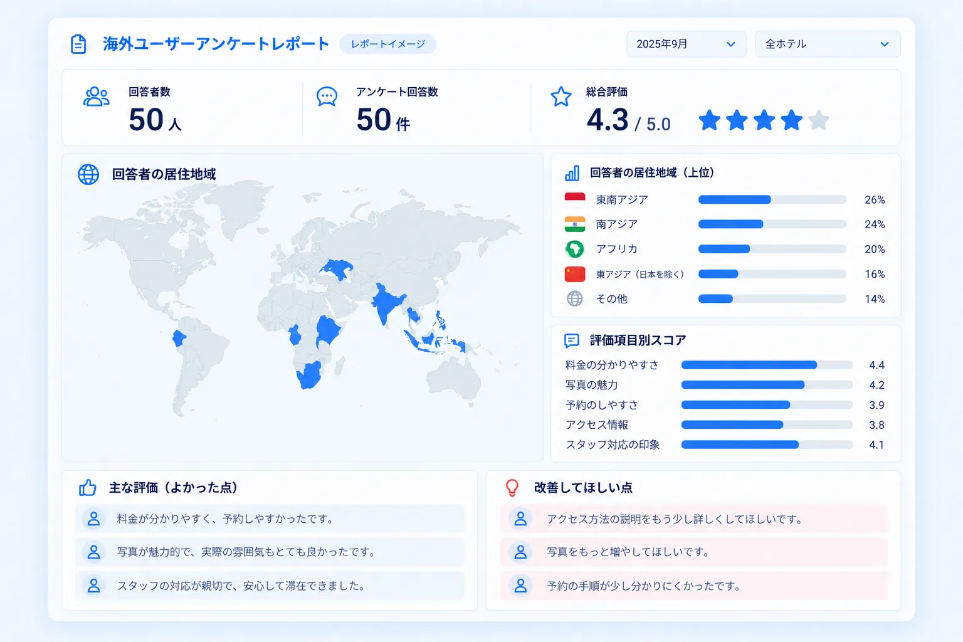Click the Indonesia flag icon for 東南アジア

coord(575,199)
